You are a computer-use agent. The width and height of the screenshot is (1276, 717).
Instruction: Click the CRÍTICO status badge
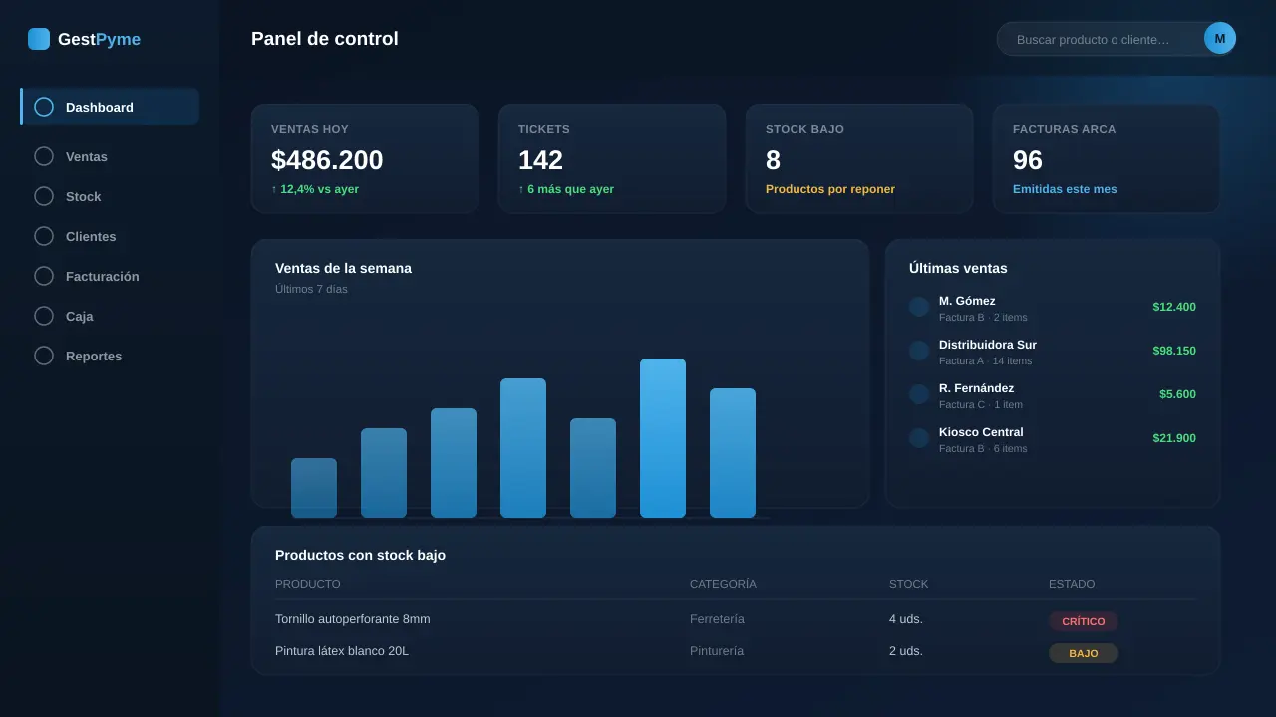[1084, 621]
